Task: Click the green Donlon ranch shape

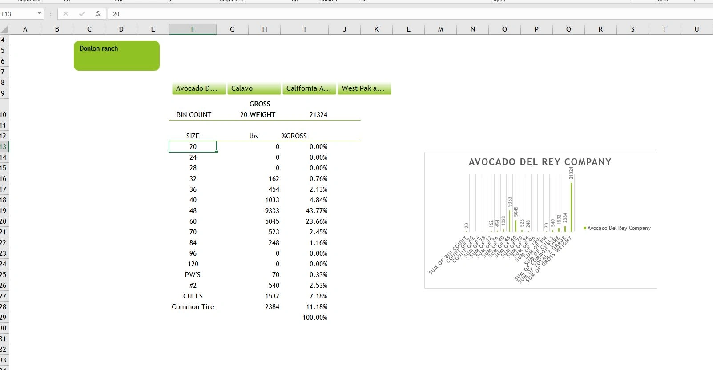Action: tap(117, 56)
